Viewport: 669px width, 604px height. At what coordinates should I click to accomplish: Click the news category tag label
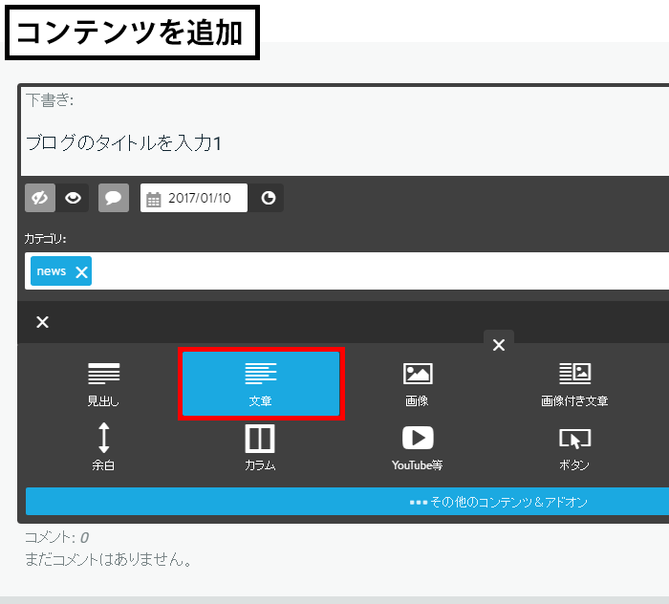point(52,271)
